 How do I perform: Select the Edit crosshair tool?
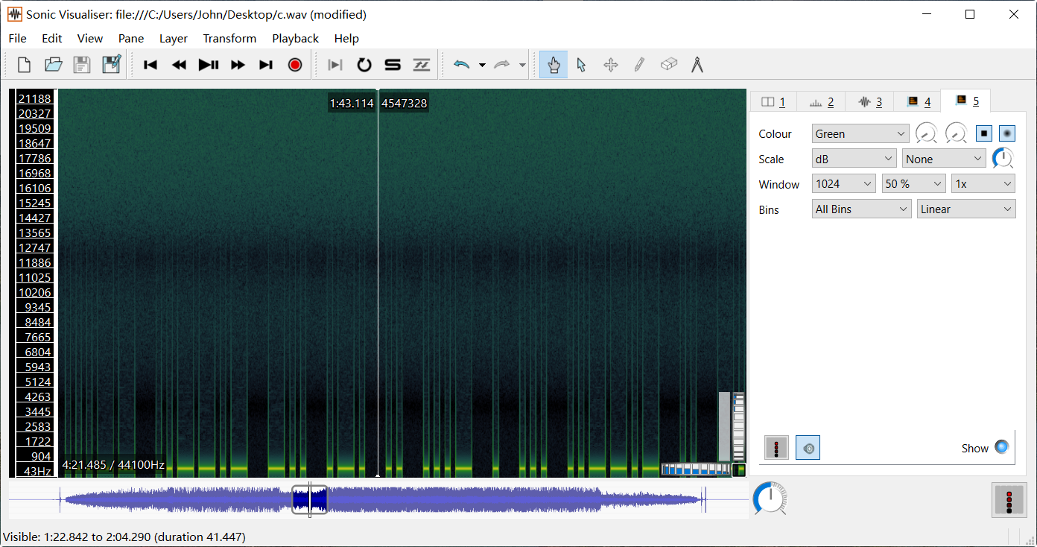[610, 64]
